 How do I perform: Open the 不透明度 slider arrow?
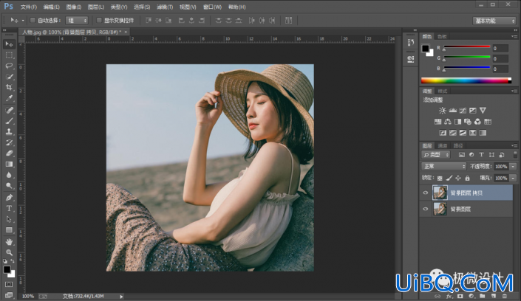pyautogui.click(x=514, y=167)
